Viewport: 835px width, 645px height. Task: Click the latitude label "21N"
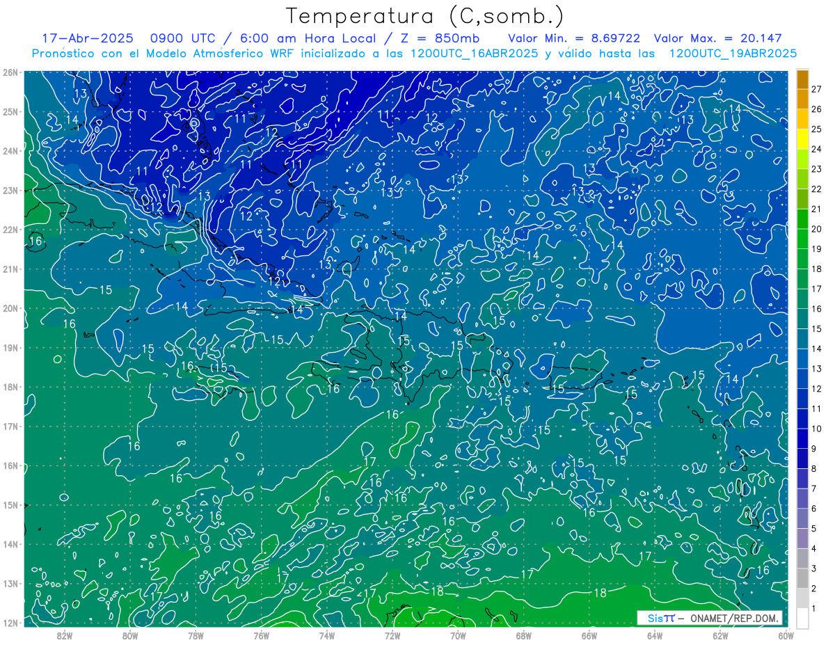click(10, 269)
